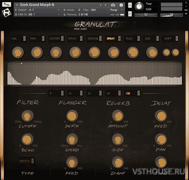Click the Filter CUTOFF knob

tap(27, 116)
